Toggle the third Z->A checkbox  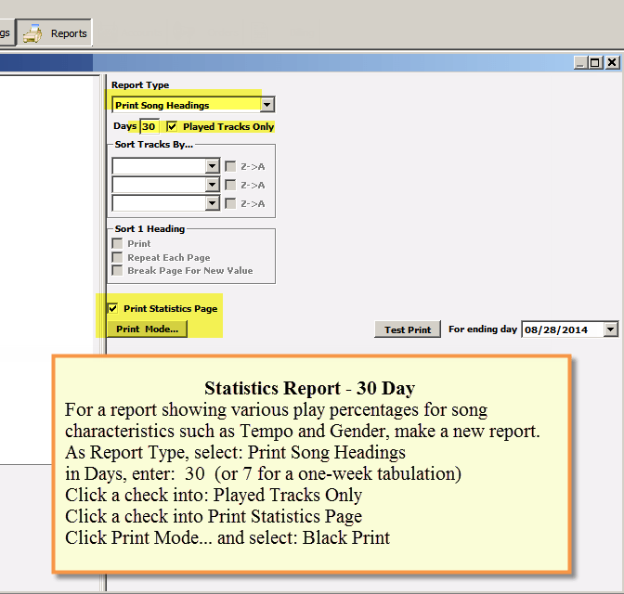point(230,203)
